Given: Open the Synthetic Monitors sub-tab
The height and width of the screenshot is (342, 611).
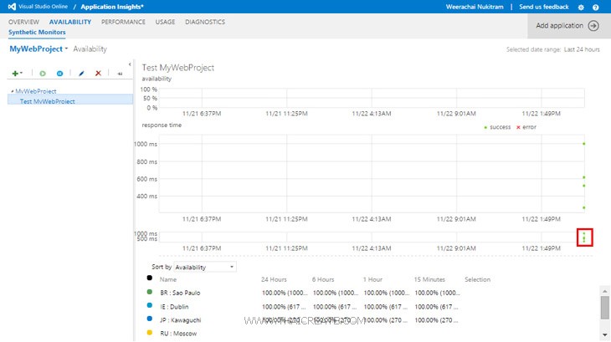Looking at the screenshot, I should pos(37,33).
